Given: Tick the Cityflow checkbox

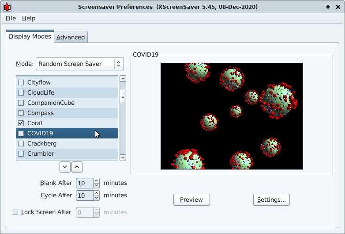Looking at the screenshot, I should pyautogui.click(x=21, y=82).
